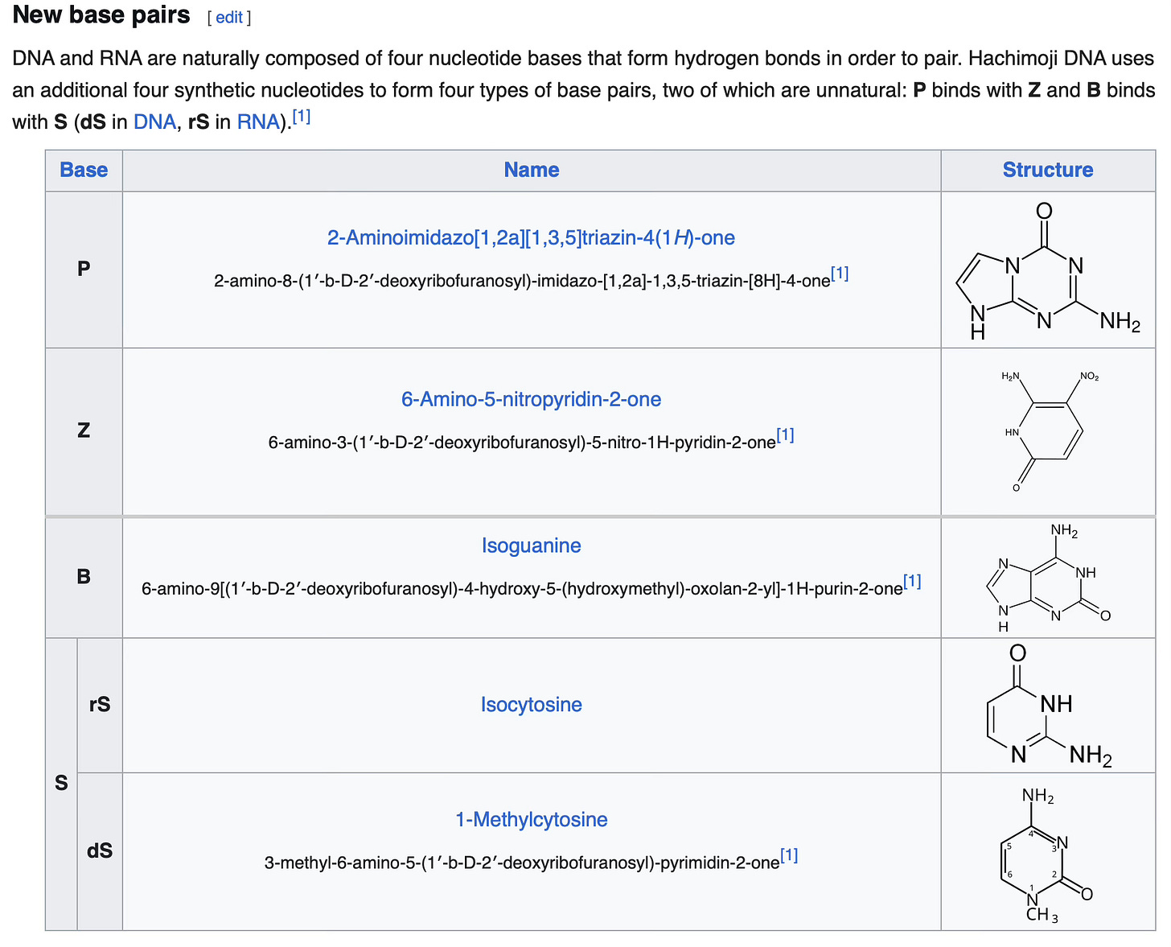Open the 6-Amino-5-nitropyridin-2-one link
This screenshot has height=947, width=1171.
click(x=531, y=399)
